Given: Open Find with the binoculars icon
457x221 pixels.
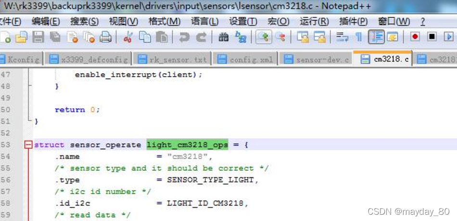Looking at the screenshot, I should coord(224,38).
